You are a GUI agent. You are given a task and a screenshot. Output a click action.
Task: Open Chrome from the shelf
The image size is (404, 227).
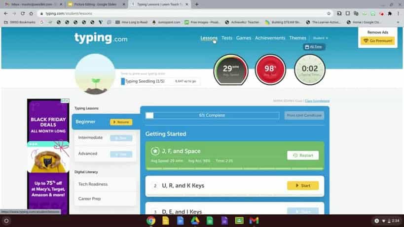[151, 221]
